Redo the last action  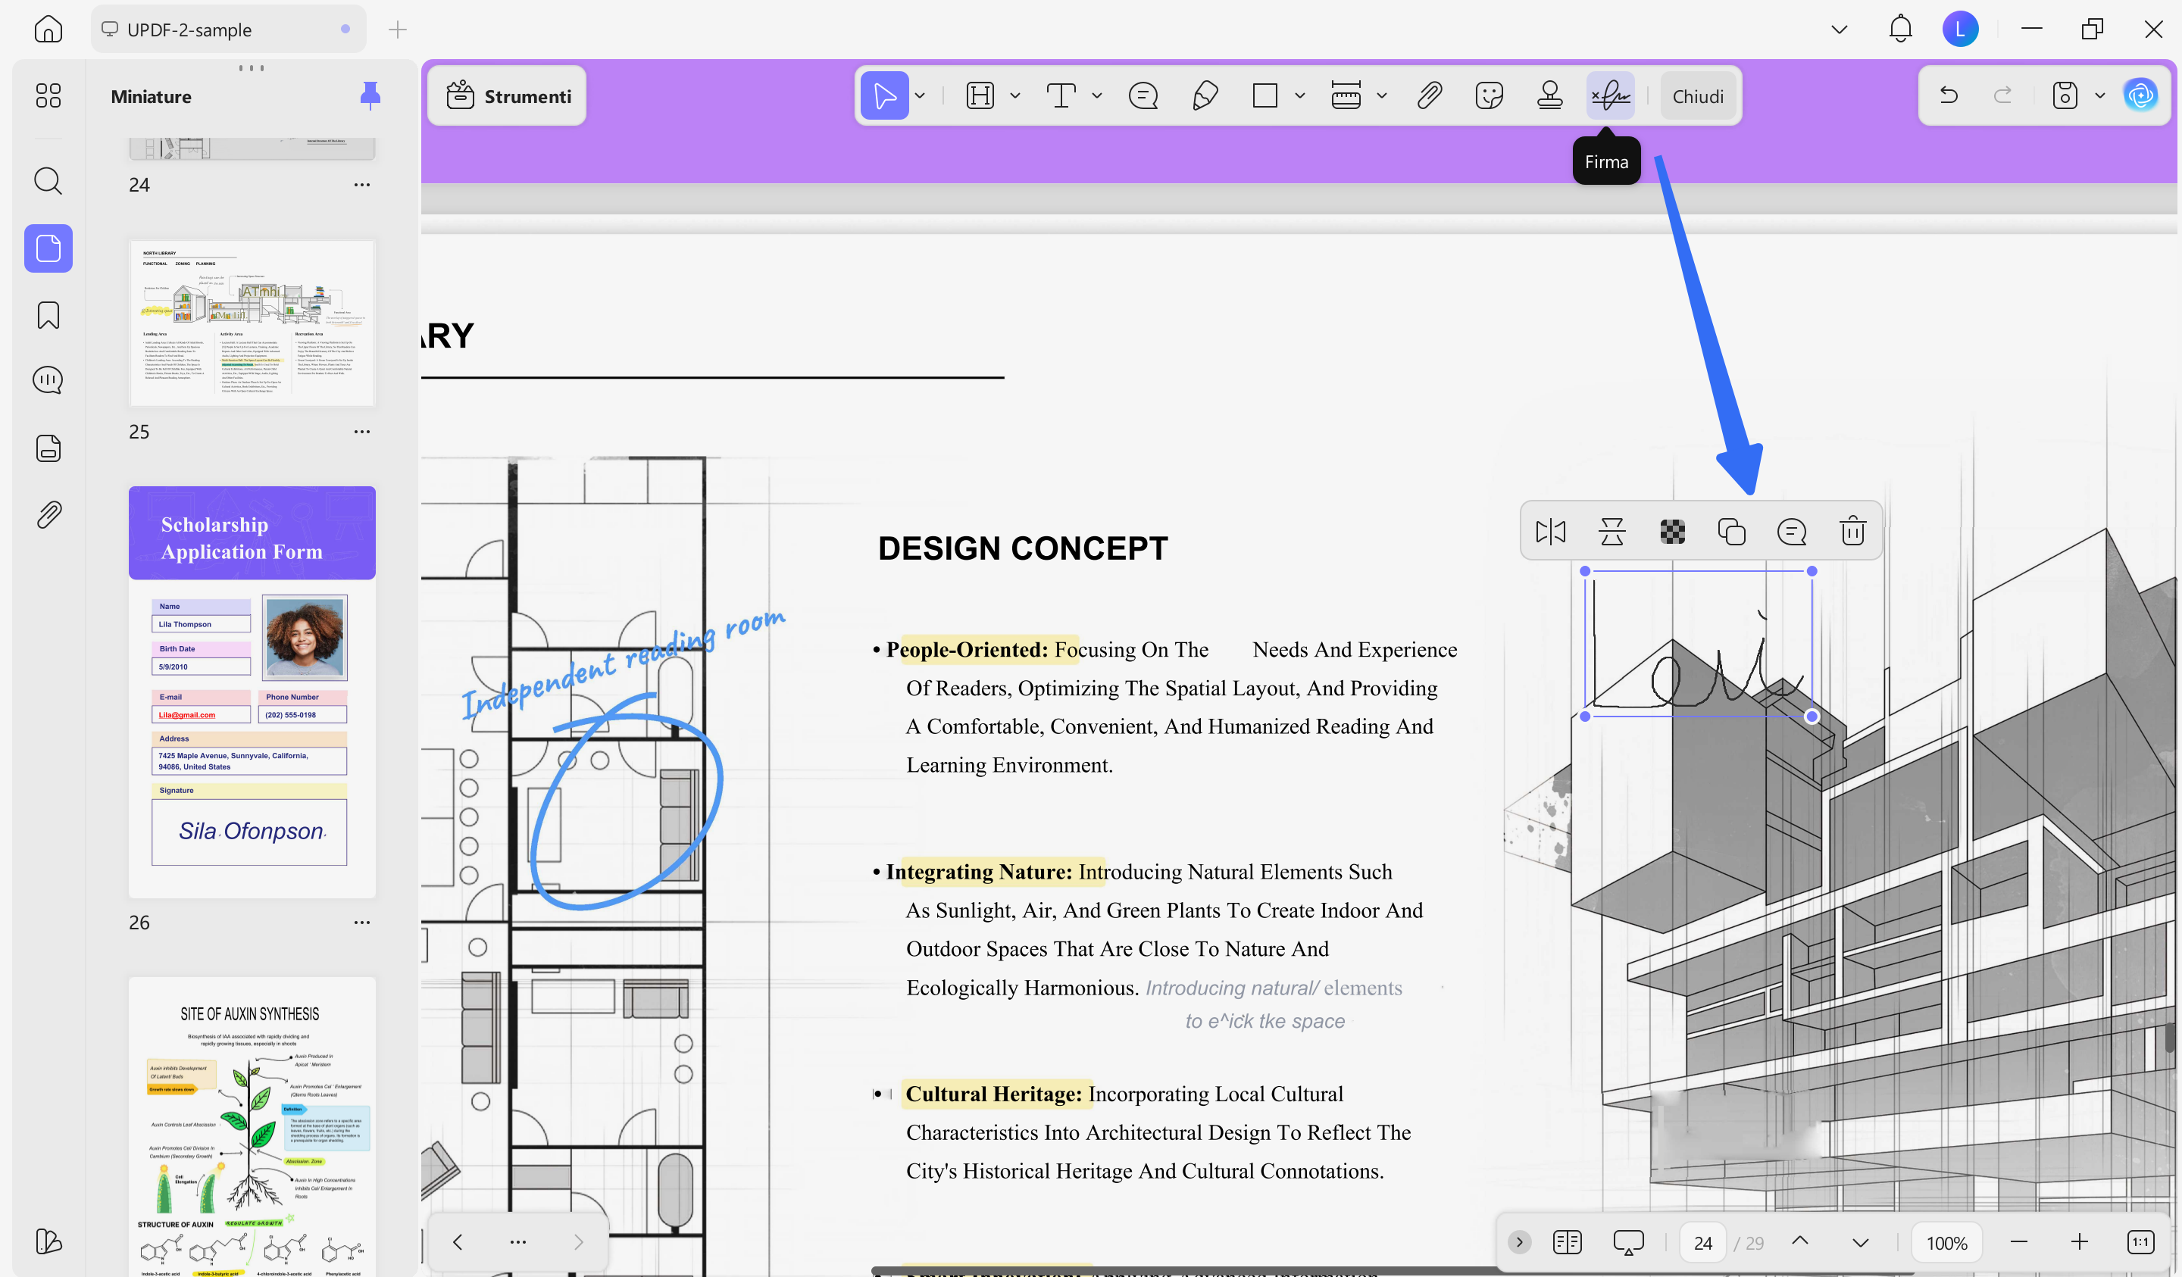(2002, 95)
